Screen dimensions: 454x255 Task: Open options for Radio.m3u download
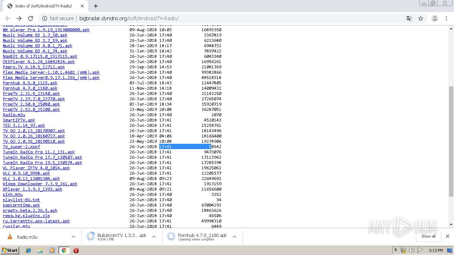pos(73,237)
